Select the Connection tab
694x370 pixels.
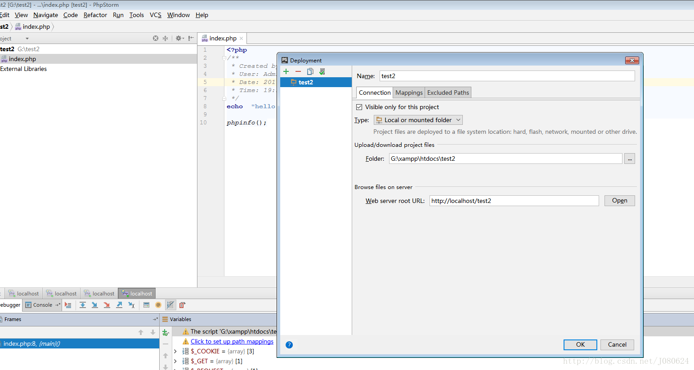(x=375, y=92)
